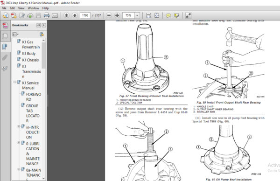Send file by email envelope icon

pyautogui.click(x=55, y=15)
